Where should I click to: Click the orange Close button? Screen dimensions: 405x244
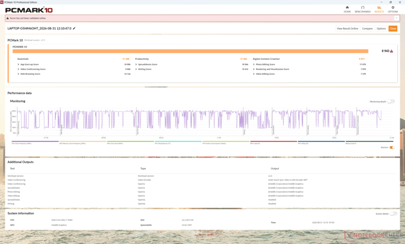click(x=393, y=29)
